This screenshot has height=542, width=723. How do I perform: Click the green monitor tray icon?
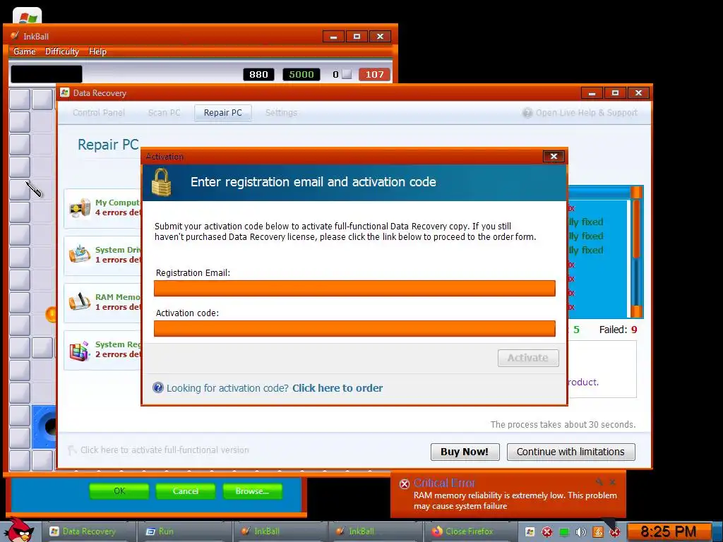pyautogui.click(x=564, y=532)
